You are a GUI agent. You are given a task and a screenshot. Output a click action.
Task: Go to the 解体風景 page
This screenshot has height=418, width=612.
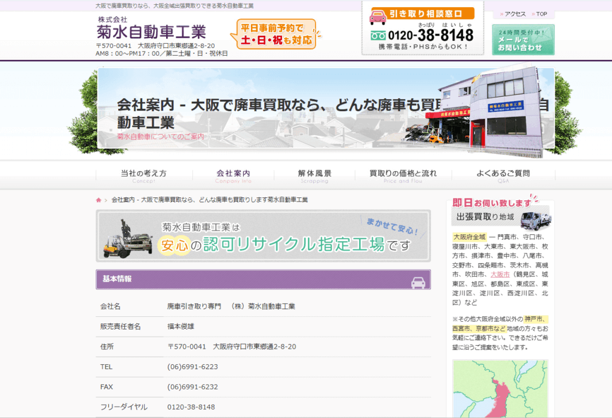(x=314, y=175)
